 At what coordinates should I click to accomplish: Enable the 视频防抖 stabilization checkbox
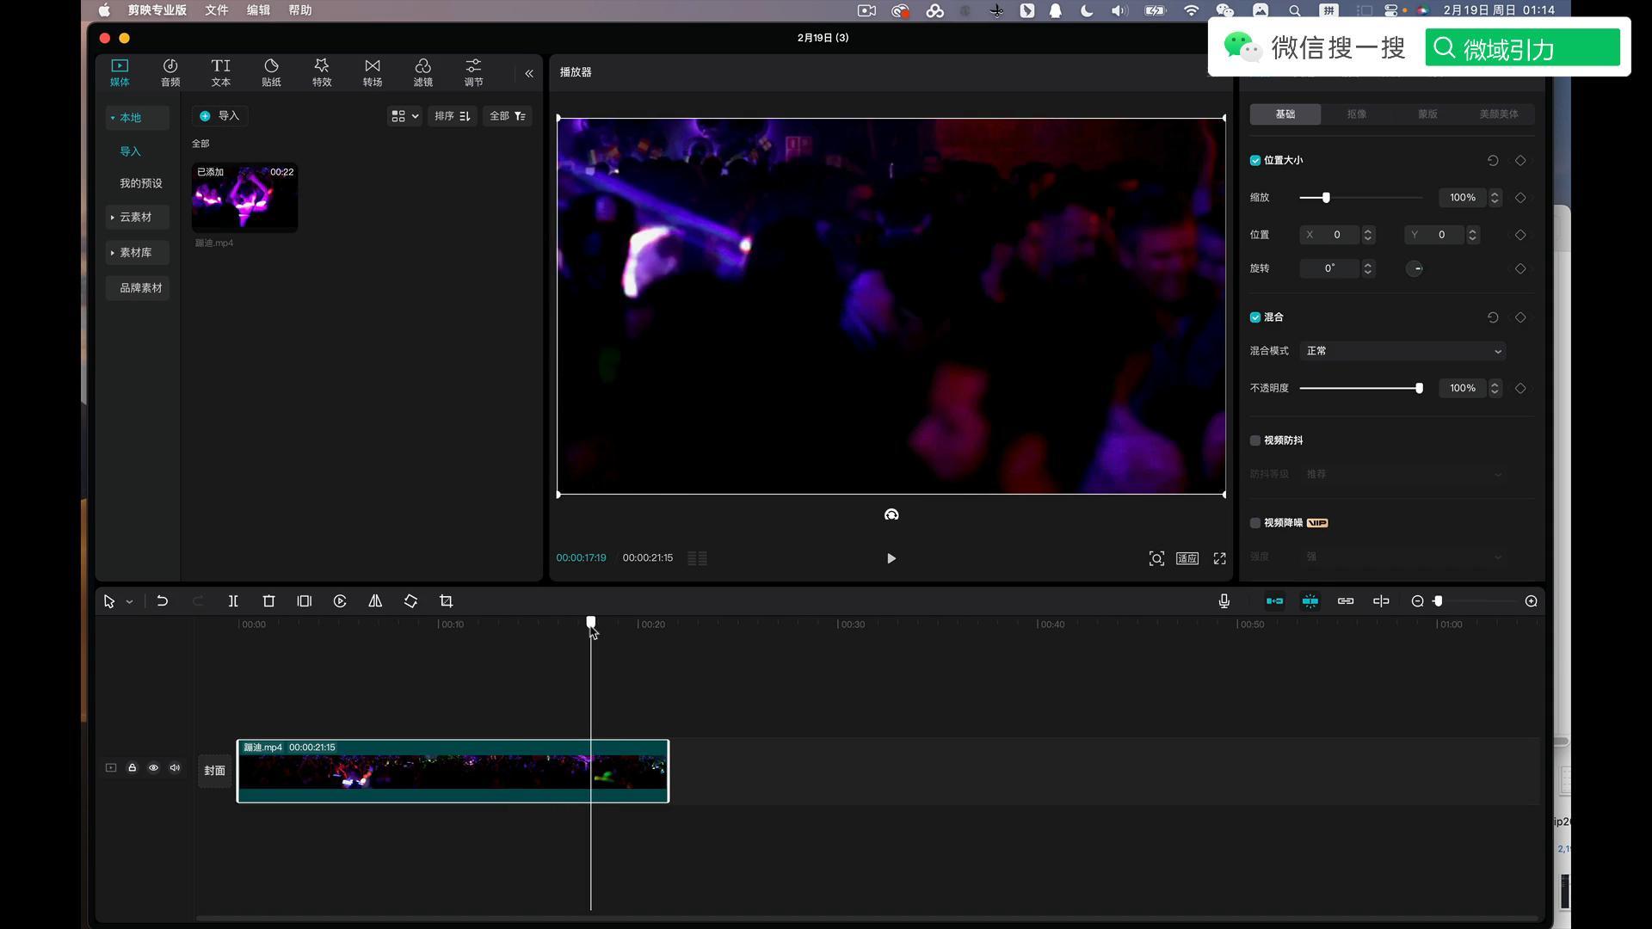pyautogui.click(x=1255, y=440)
